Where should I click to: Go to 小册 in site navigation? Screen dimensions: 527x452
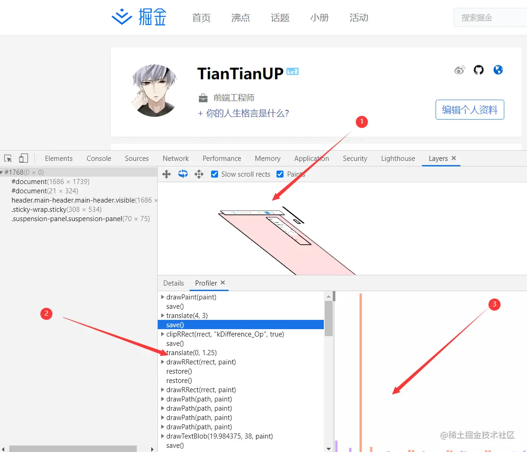[x=319, y=18]
